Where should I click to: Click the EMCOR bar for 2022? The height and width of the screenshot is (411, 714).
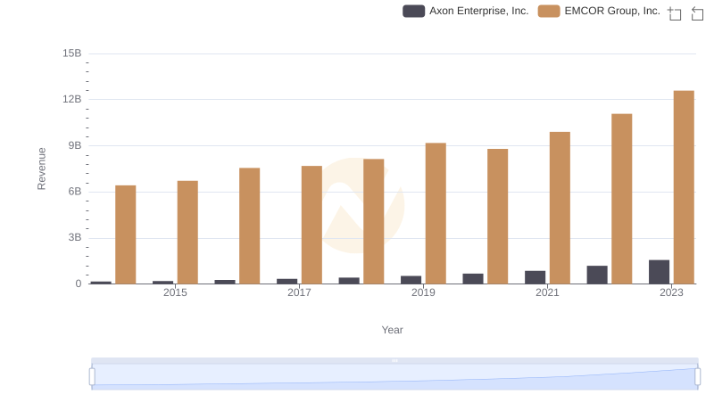click(621, 199)
